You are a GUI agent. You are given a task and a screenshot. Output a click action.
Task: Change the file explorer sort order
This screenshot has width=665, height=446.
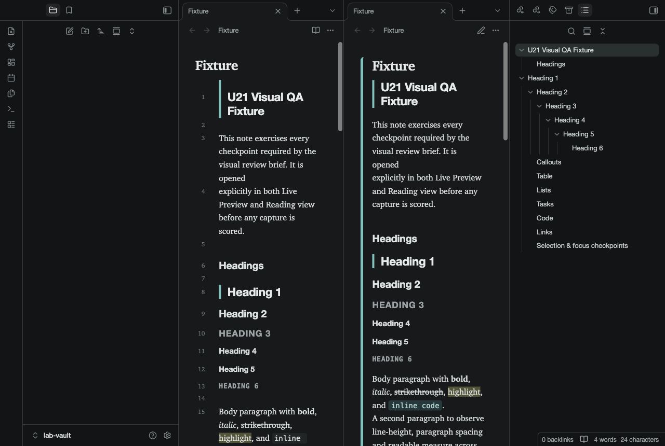tap(101, 31)
